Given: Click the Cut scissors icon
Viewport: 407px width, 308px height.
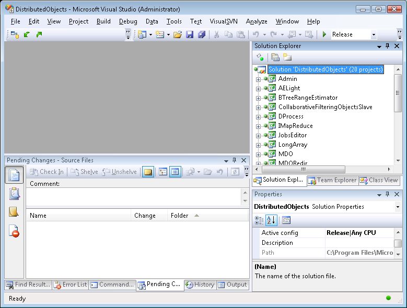Looking at the screenshot, I should 216,34.
